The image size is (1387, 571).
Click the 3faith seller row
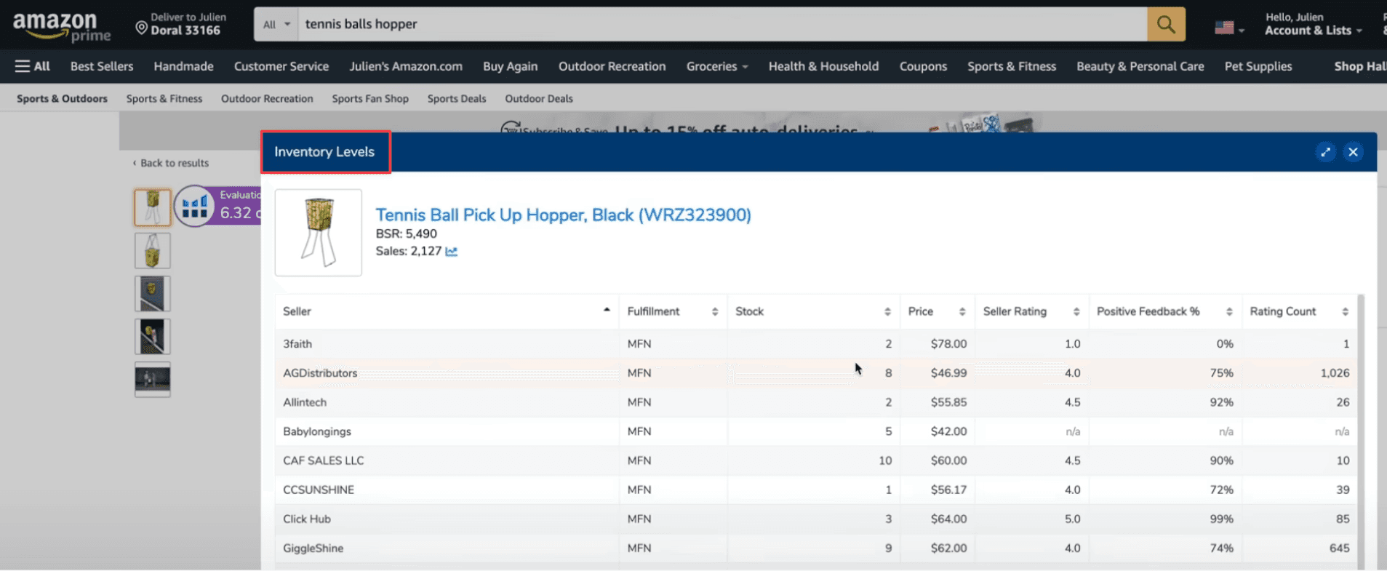816,343
